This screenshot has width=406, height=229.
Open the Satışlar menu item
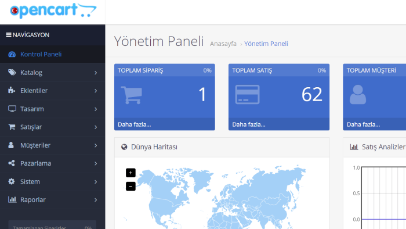[x=53, y=127]
